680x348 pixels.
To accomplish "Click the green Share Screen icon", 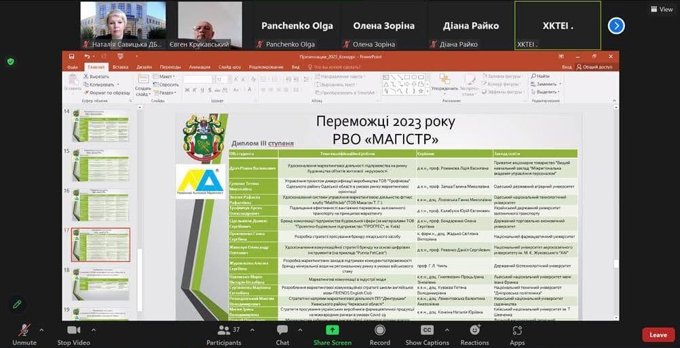I will click(x=332, y=330).
